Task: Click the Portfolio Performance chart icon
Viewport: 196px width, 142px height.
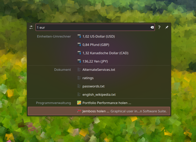Action: [79, 103]
